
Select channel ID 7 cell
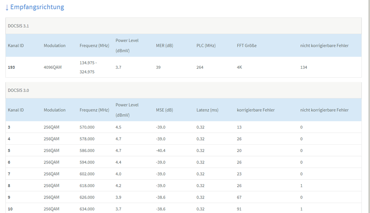point(9,174)
